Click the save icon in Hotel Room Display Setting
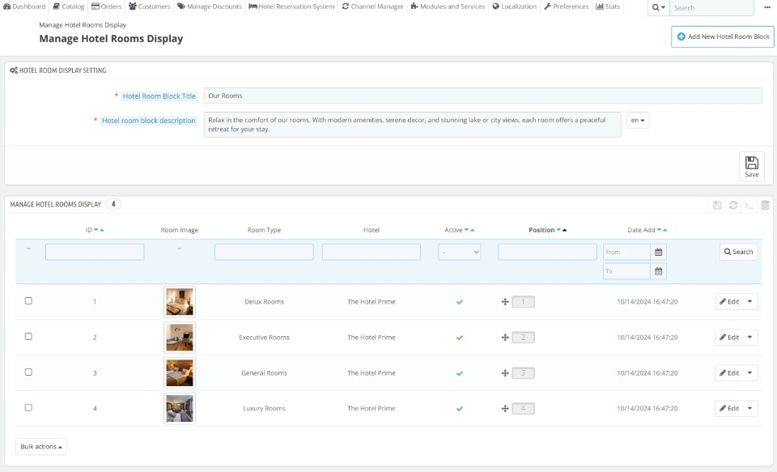The height and width of the screenshot is (472, 777). click(x=751, y=167)
